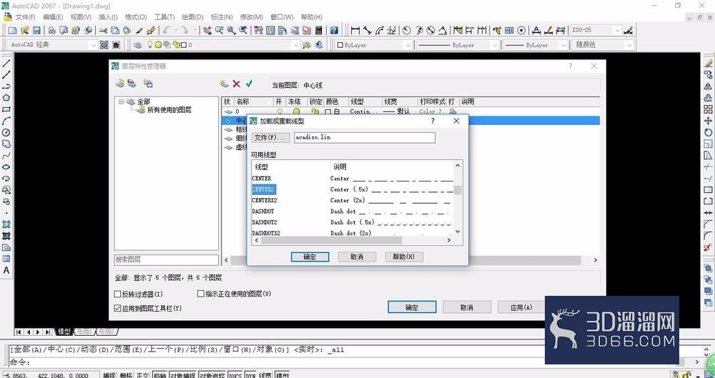Click 确定 in the load linetype dialog
Screen dimensions: 715x378
point(310,257)
